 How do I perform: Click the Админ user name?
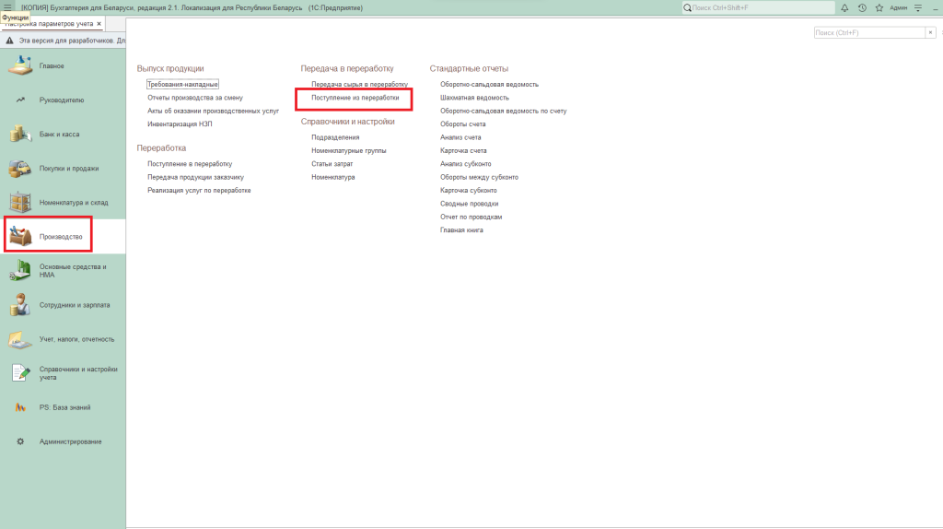pyautogui.click(x=899, y=7)
